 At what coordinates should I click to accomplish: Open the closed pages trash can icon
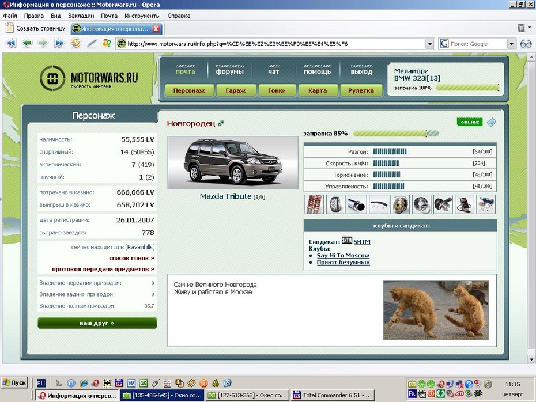pos(521,28)
